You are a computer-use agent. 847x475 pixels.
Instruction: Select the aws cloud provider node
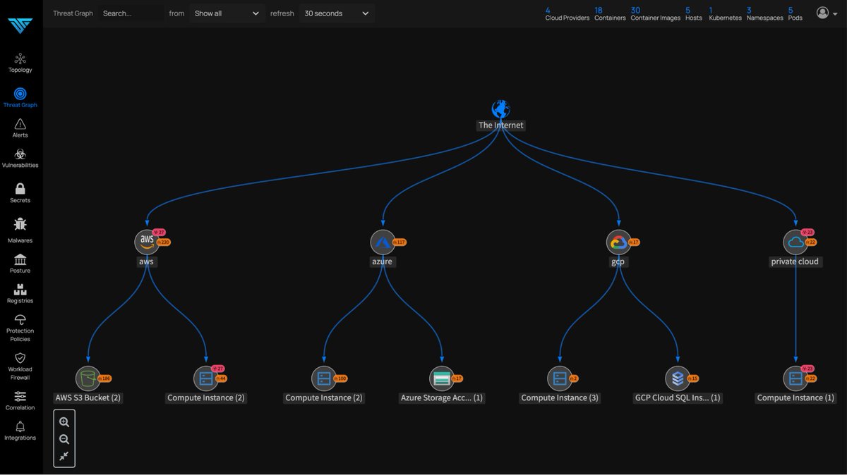(x=146, y=242)
